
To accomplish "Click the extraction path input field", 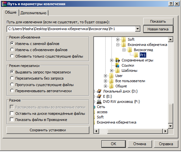I will 71,29.
